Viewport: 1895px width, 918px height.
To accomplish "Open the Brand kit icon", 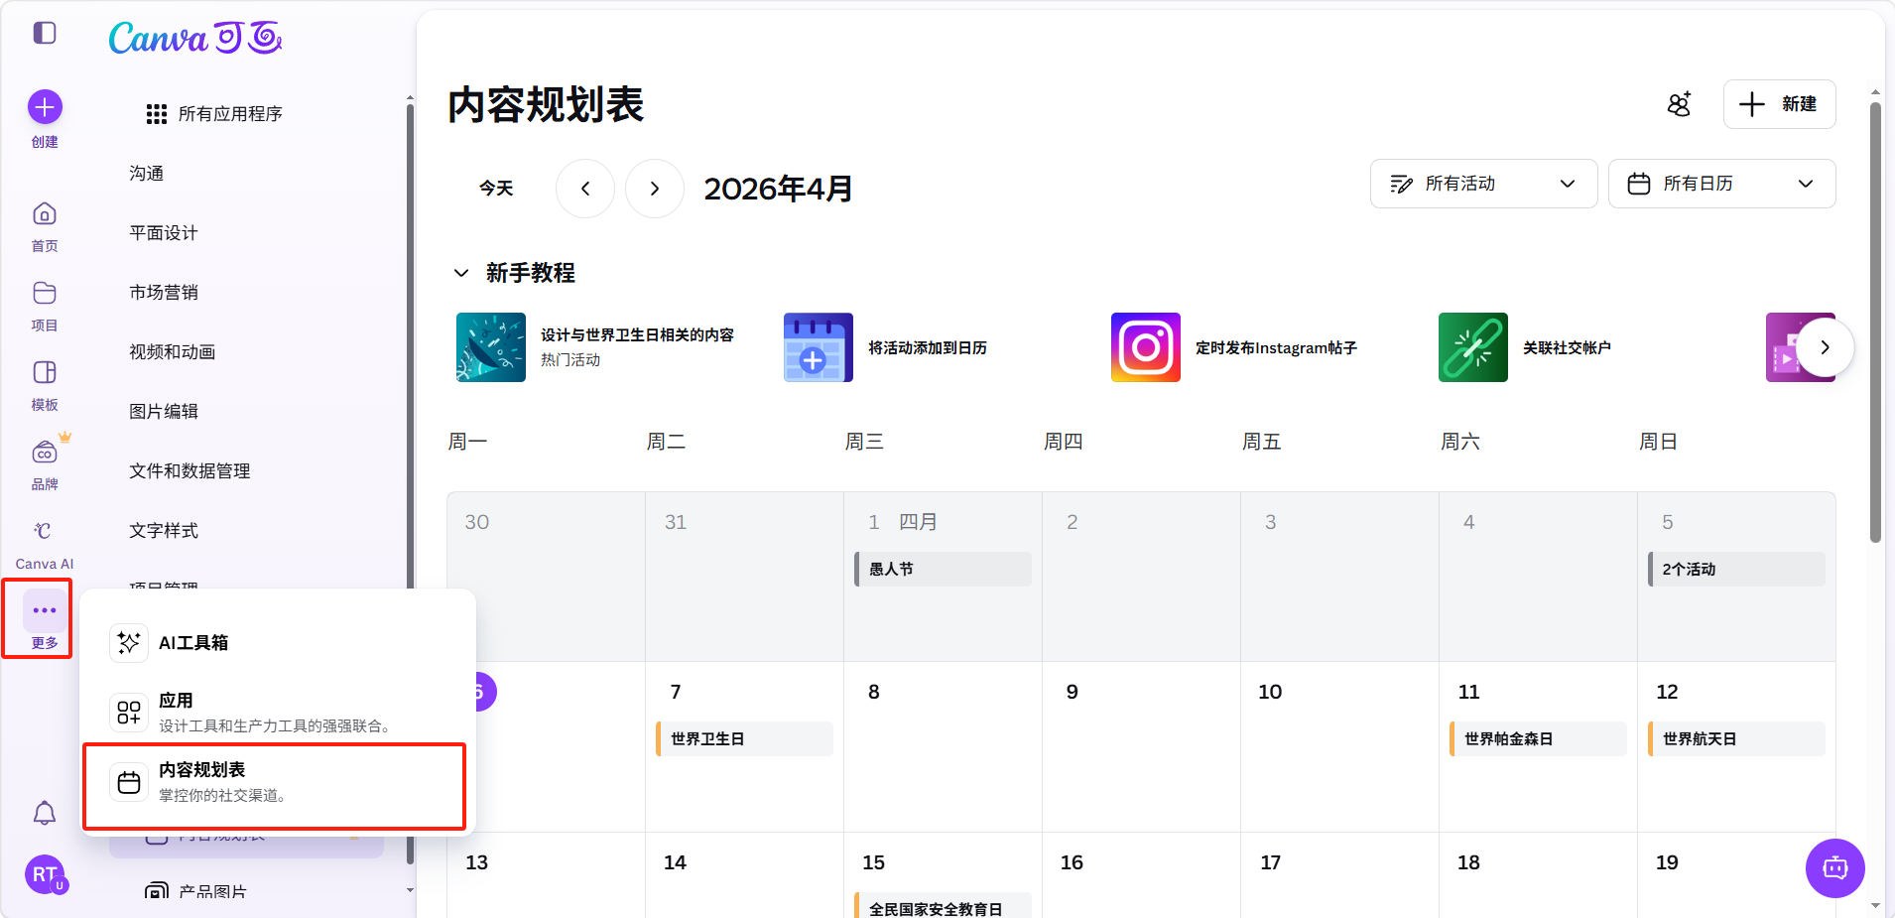I will click(45, 454).
